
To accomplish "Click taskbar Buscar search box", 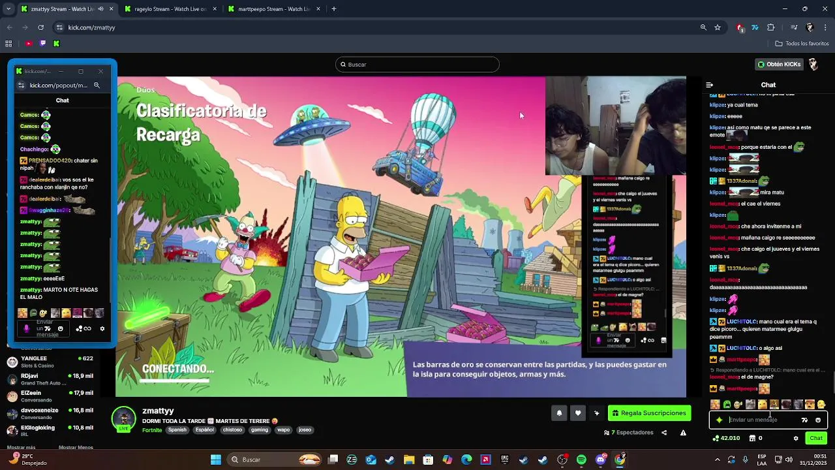I will [274, 460].
